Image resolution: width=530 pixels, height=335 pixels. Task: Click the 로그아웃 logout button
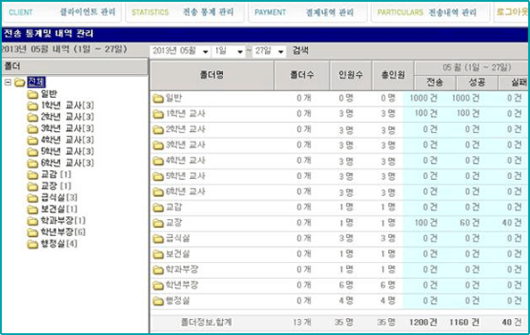[x=512, y=12]
